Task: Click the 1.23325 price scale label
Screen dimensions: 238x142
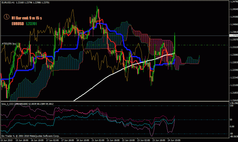Action: pos(234,47)
